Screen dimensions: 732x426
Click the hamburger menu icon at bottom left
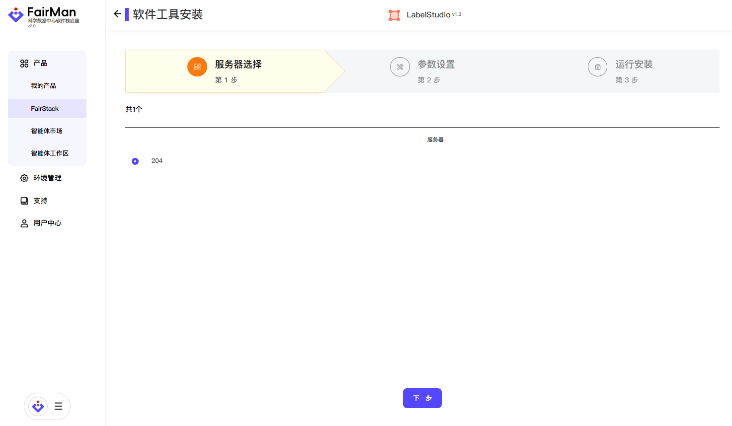pos(58,406)
